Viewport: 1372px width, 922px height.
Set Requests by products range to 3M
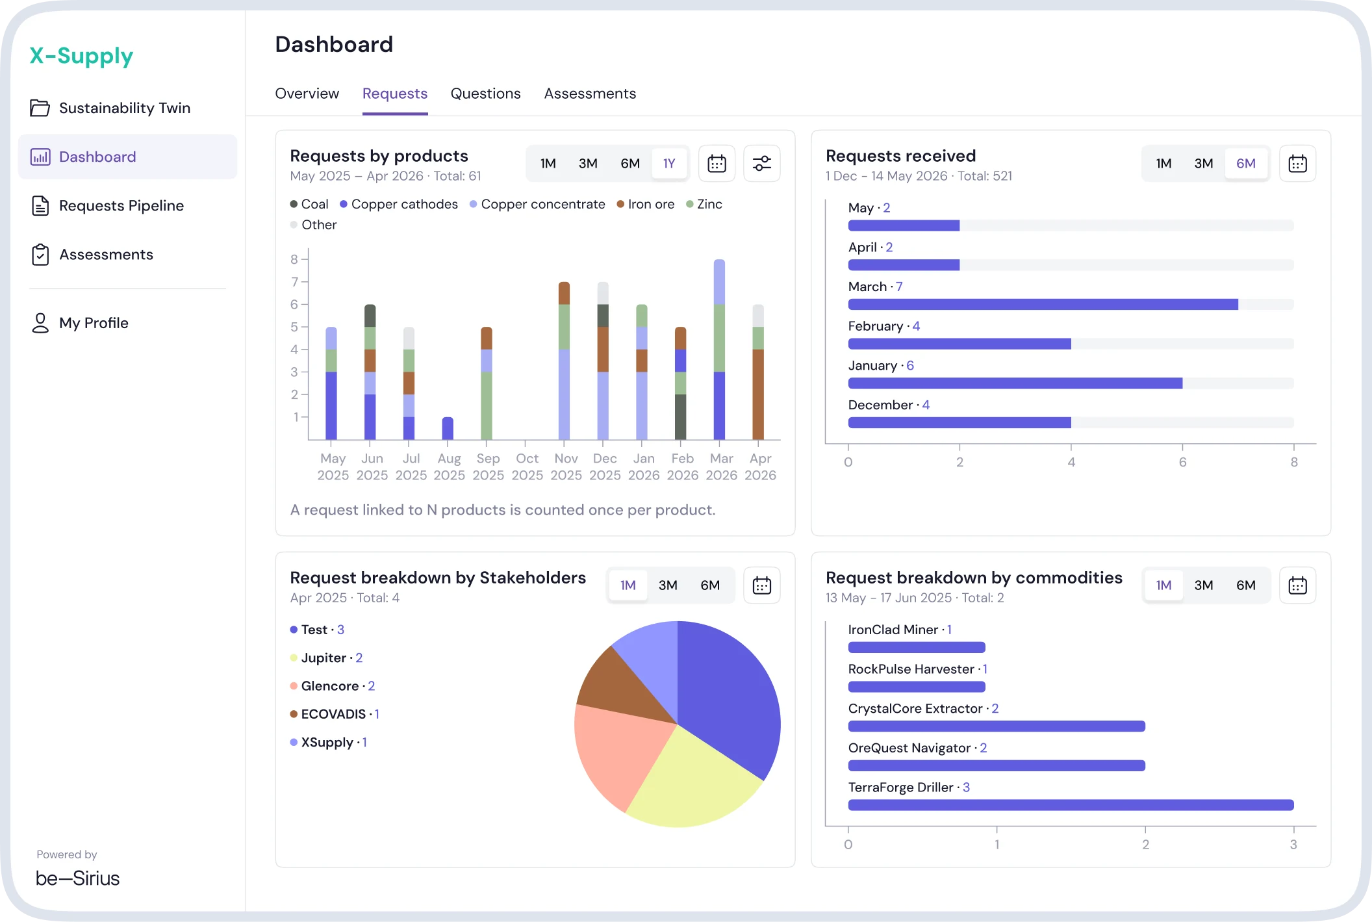(588, 164)
